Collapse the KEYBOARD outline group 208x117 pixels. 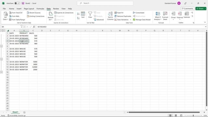point(1,46)
